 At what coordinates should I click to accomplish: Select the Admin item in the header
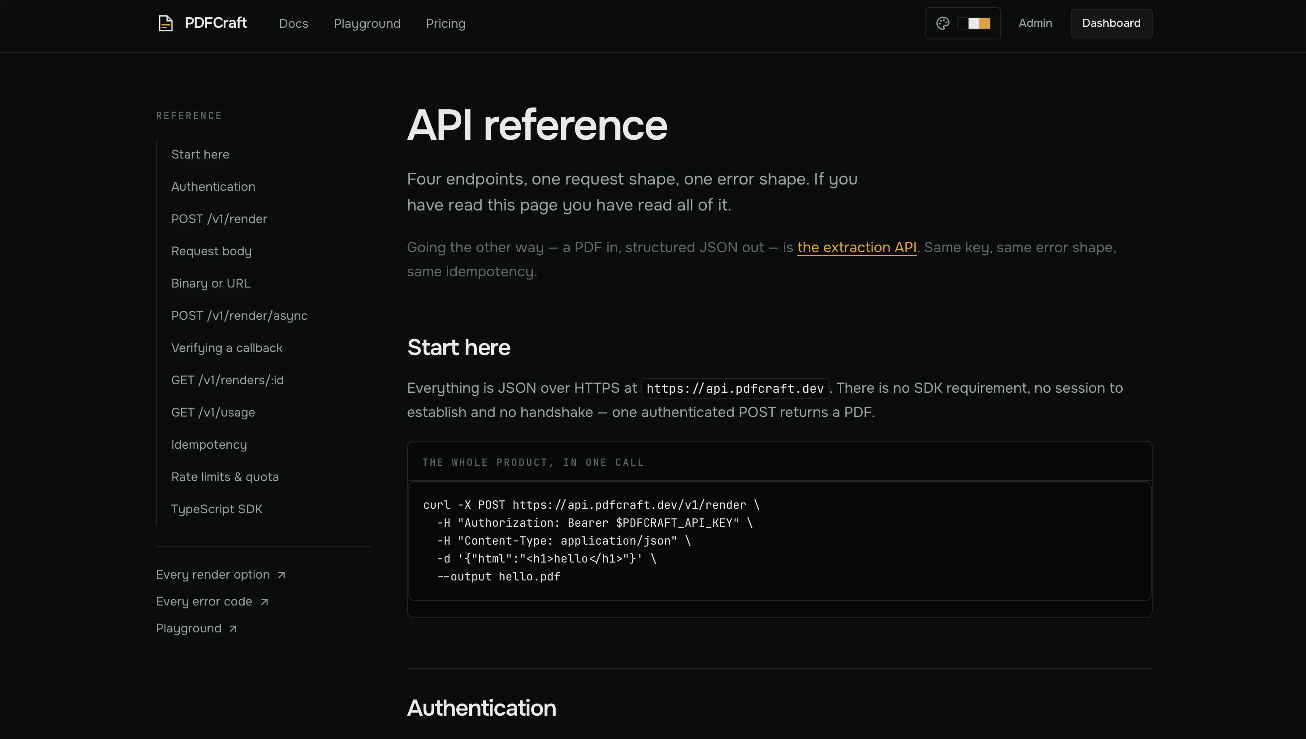[1035, 23]
